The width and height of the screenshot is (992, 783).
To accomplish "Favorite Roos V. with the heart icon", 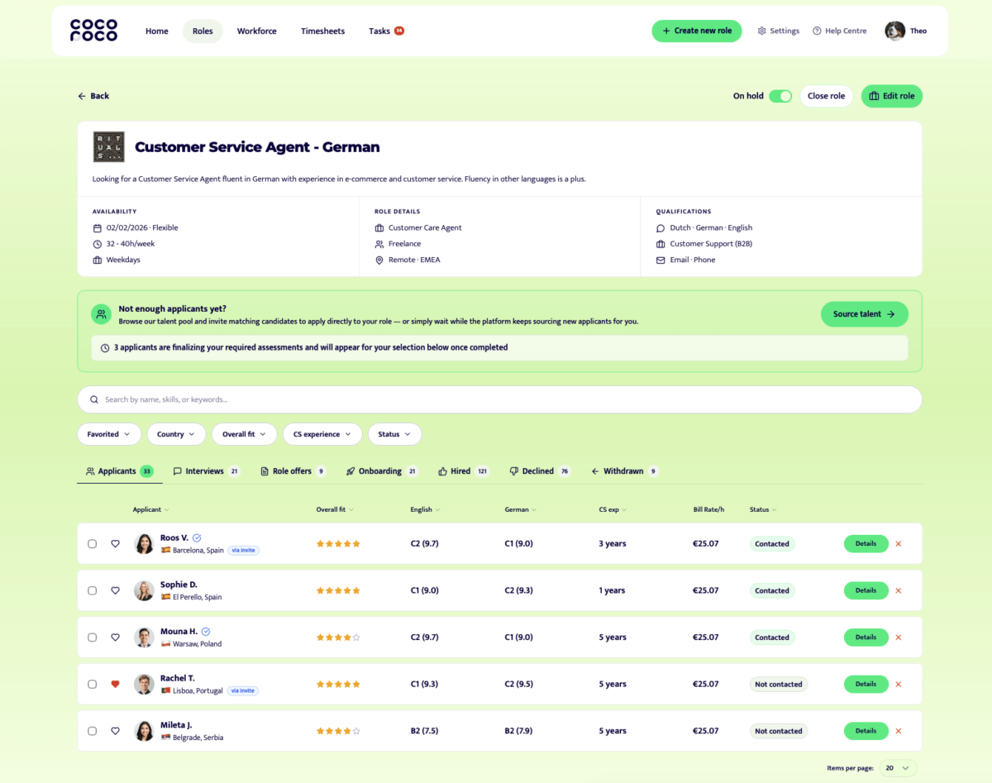I will [115, 544].
